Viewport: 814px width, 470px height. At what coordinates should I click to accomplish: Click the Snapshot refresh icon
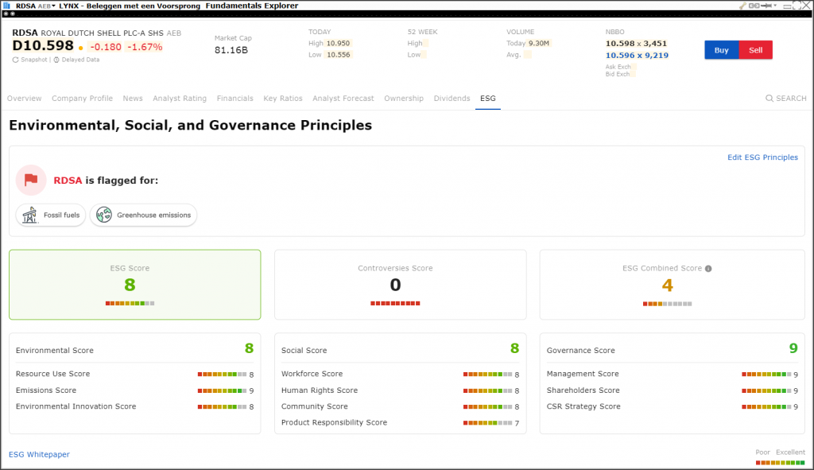(x=16, y=60)
